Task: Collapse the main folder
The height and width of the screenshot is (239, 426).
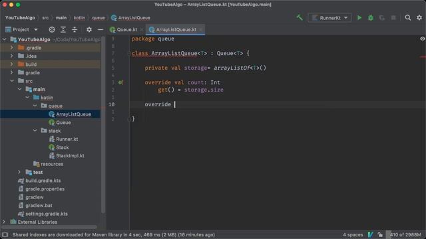Action: [x=19, y=89]
